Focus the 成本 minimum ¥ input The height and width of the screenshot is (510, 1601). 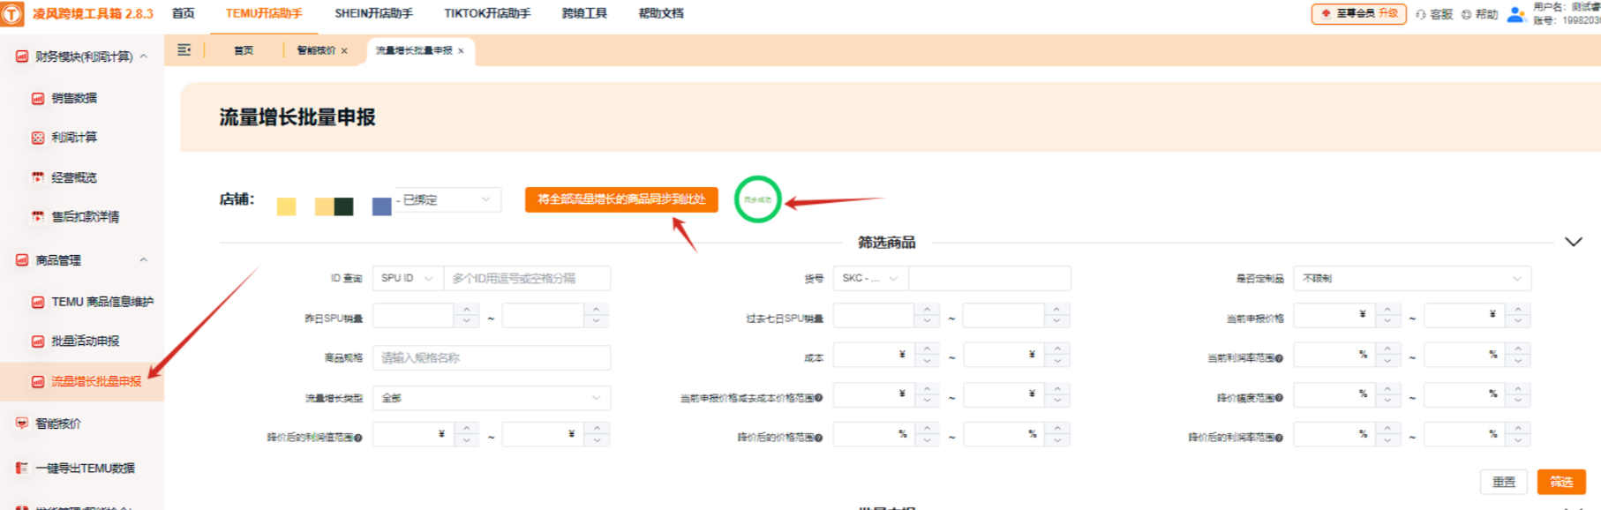(874, 356)
